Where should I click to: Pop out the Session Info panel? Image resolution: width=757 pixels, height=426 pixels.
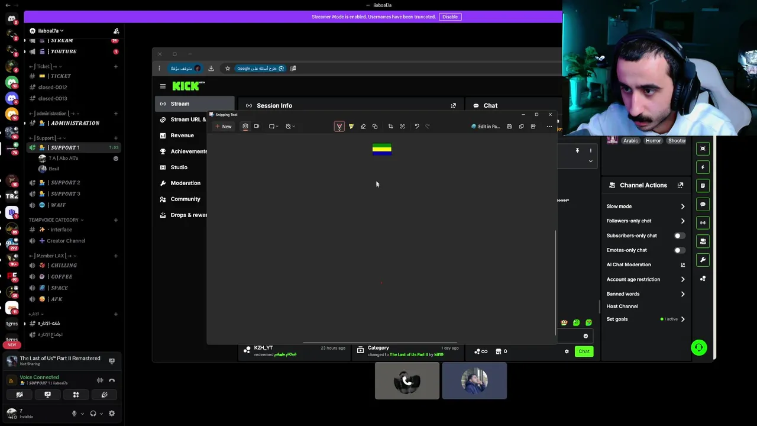[454, 106]
